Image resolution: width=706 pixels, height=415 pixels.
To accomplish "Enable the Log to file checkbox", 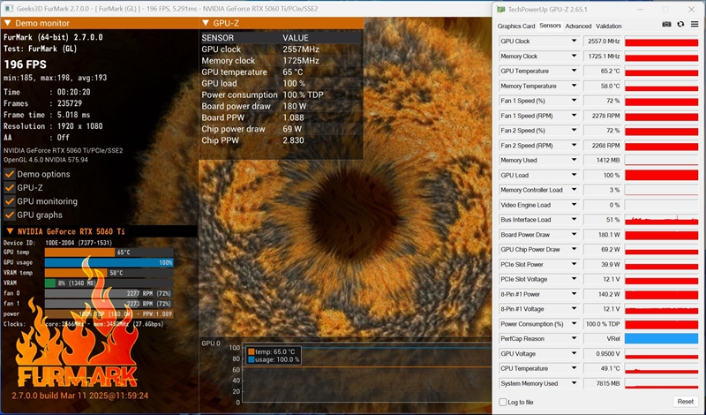I will pyautogui.click(x=503, y=402).
